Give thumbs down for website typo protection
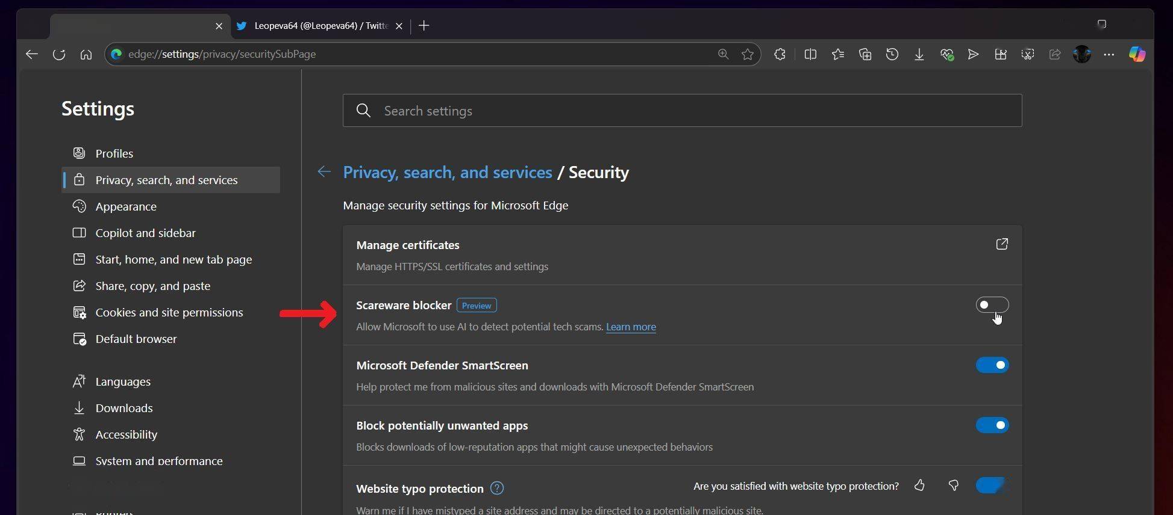1173x515 pixels. click(x=953, y=485)
